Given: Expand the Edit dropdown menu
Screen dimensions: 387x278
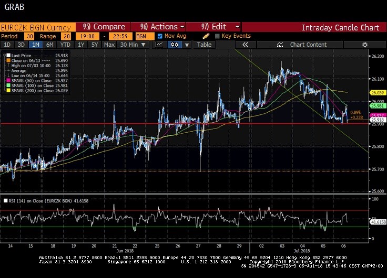Looking at the screenshot, I should pyautogui.click(x=221, y=27).
